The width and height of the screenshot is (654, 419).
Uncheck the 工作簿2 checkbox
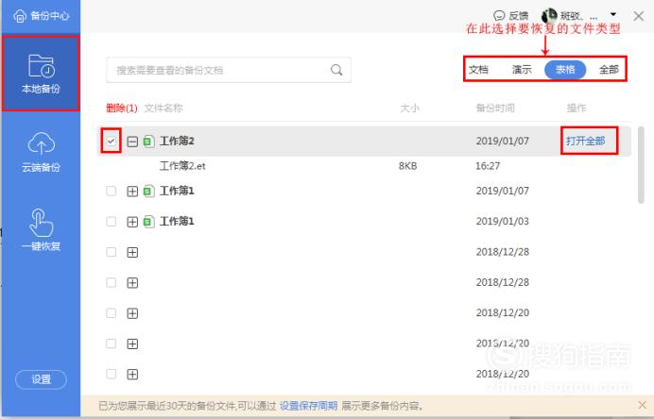click(x=111, y=142)
